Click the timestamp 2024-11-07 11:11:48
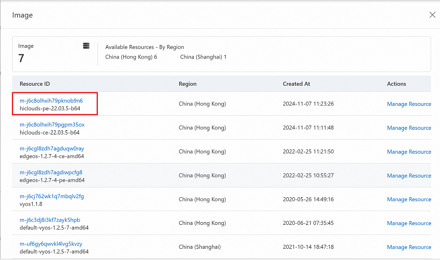Image resolution: width=440 pixels, height=260 pixels. 308,127
